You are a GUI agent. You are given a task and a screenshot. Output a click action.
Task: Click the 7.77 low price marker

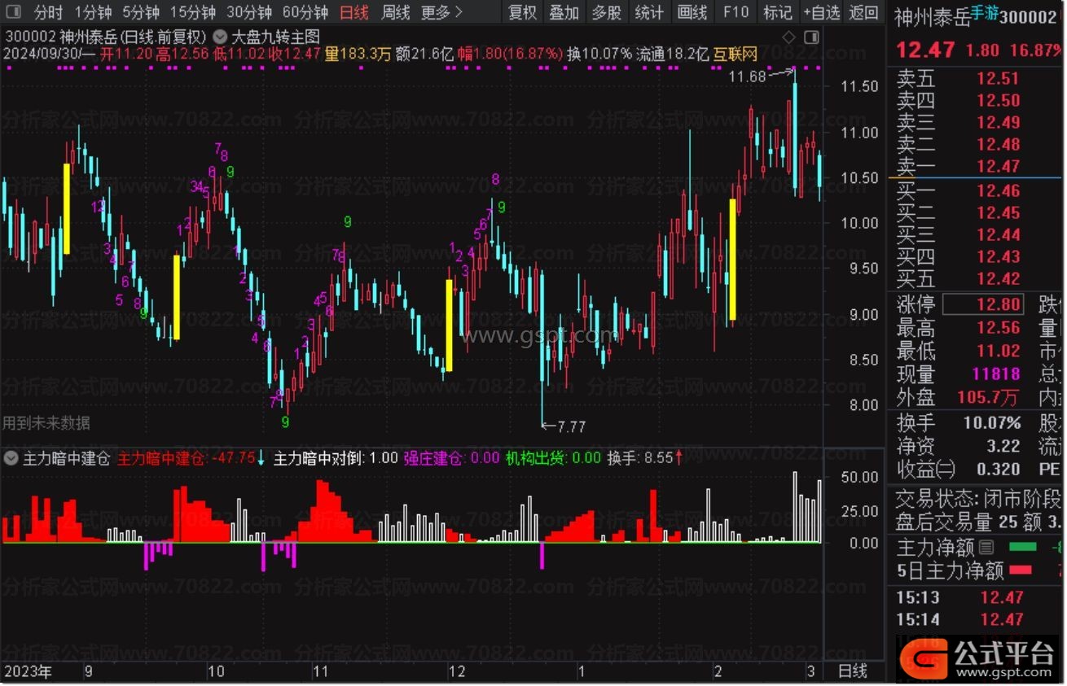pyautogui.click(x=572, y=426)
